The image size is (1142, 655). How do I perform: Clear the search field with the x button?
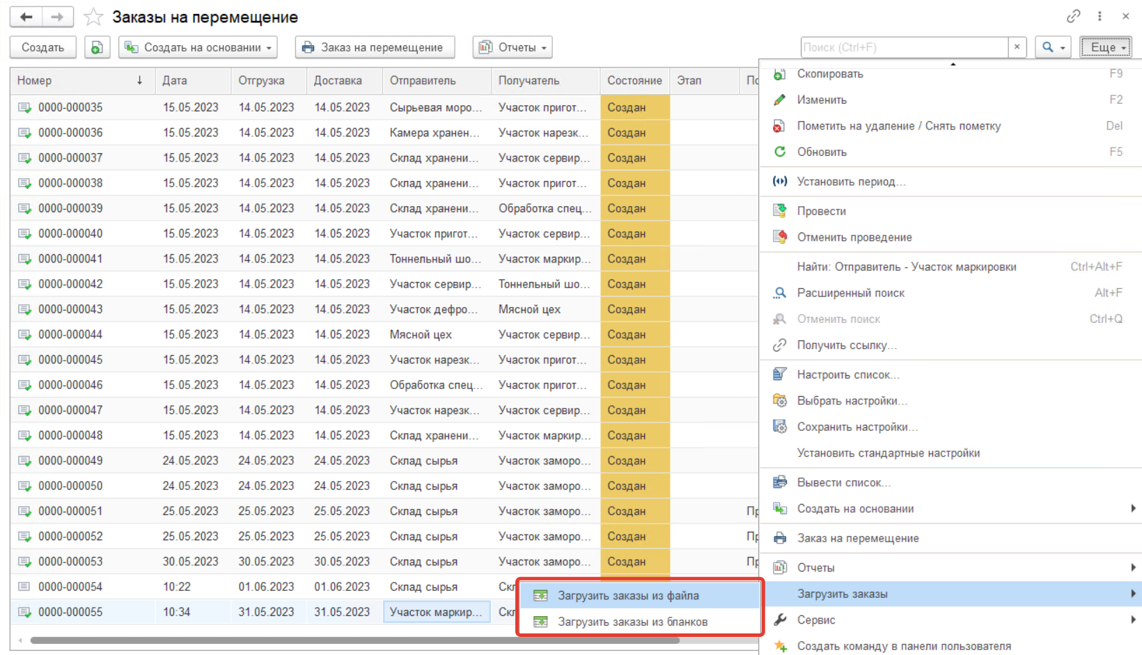click(x=1017, y=47)
